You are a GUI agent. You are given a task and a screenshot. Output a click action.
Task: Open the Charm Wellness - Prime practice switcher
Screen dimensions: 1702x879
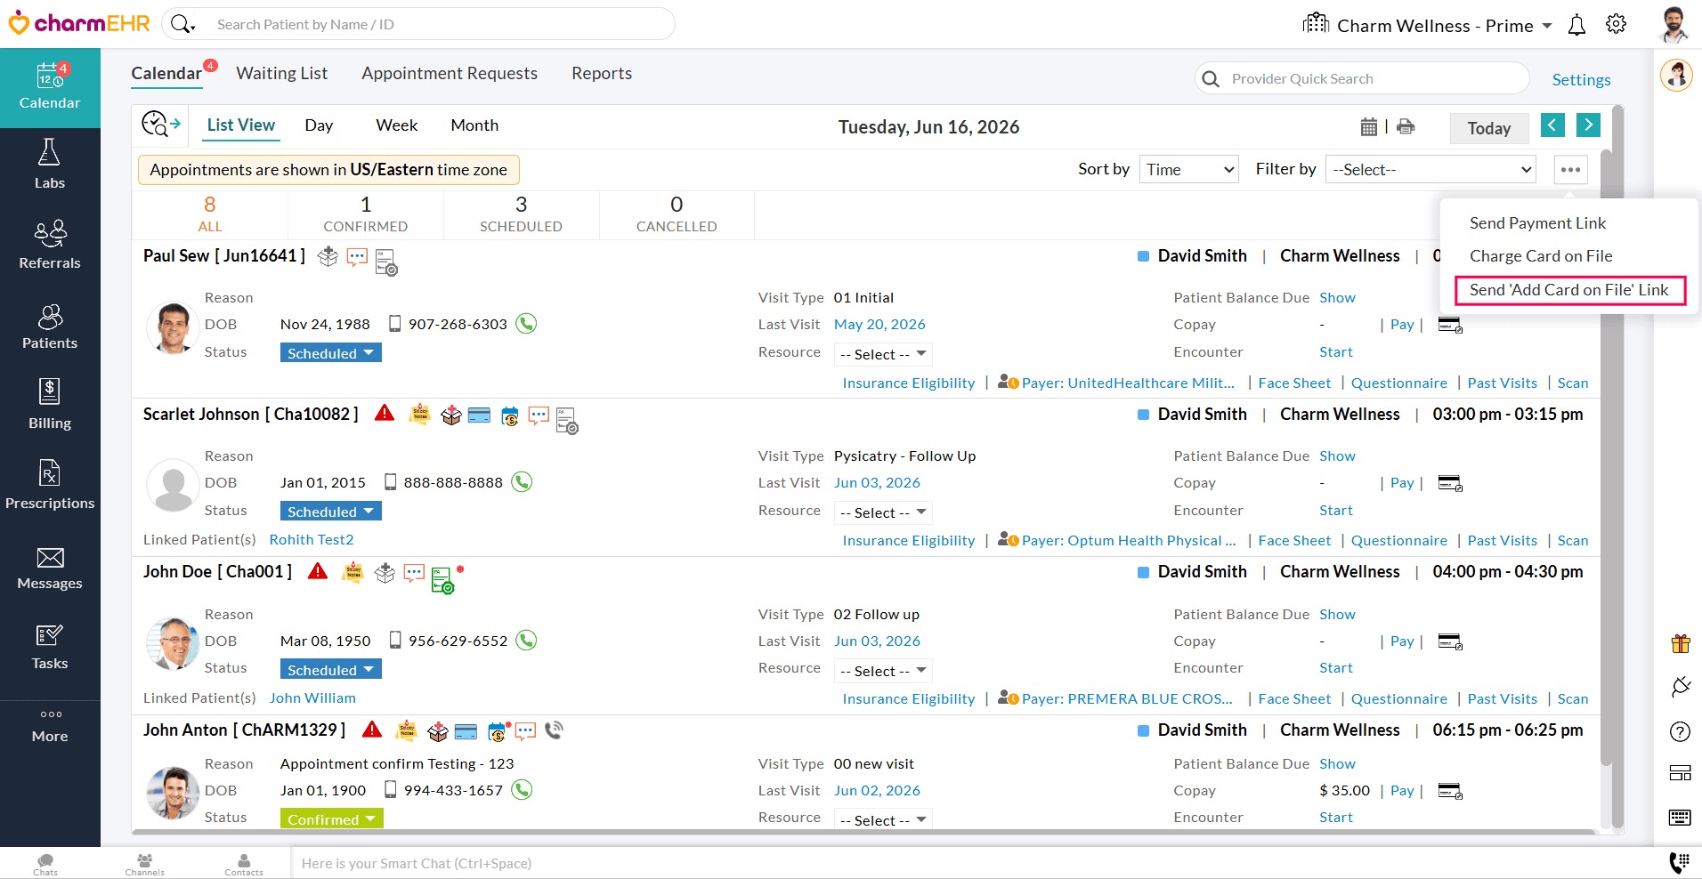coord(1428,25)
